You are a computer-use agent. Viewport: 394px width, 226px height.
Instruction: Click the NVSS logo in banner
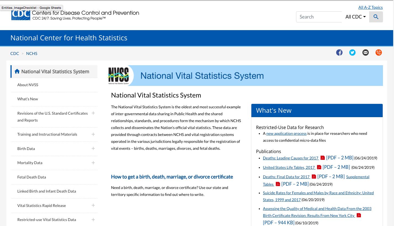pyautogui.click(x=119, y=75)
